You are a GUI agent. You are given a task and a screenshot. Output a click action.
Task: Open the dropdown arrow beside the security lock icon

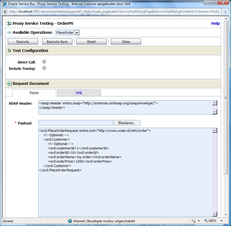click(199, 221)
